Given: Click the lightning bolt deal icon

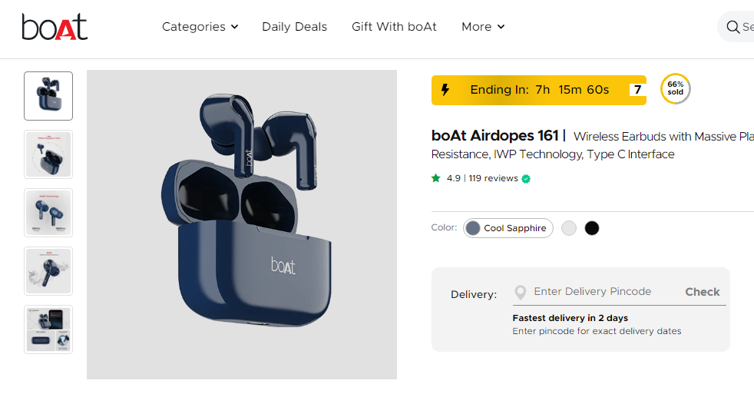Looking at the screenshot, I should [445, 90].
